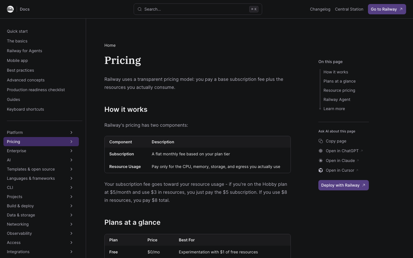Open the Central Station link
The image size is (413, 258).
coord(349,9)
